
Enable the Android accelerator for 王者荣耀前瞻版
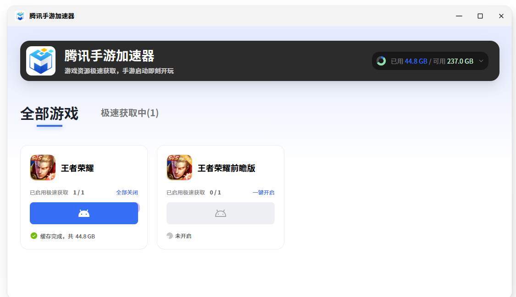tap(221, 213)
